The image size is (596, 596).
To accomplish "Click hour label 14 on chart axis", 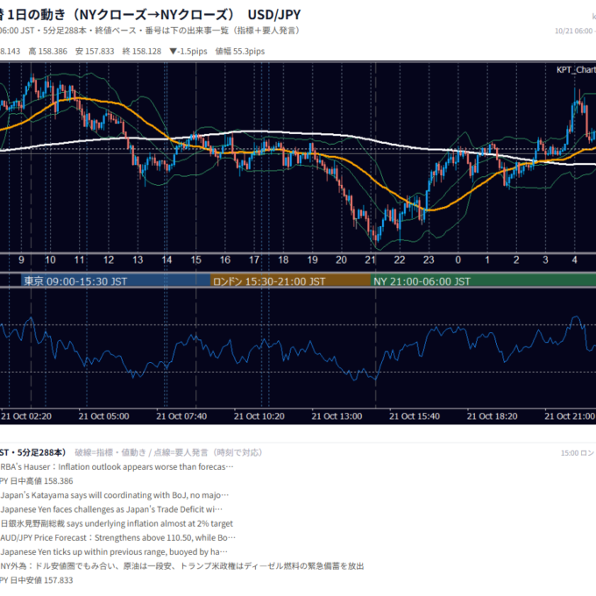I will [167, 260].
